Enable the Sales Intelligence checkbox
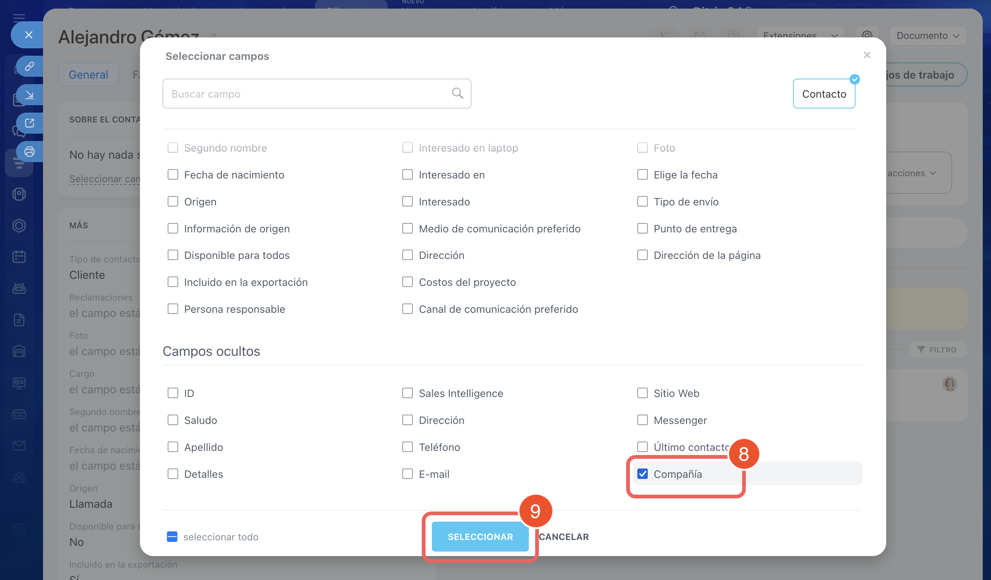 [x=408, y=393]
